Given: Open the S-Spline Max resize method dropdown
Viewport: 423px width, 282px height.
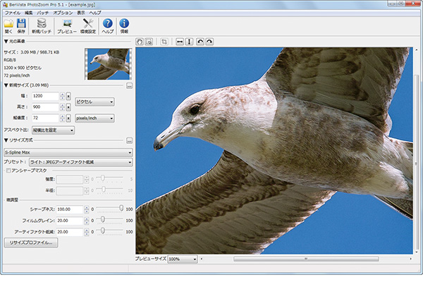Looking at the screenshot, I should click(68, 152).
